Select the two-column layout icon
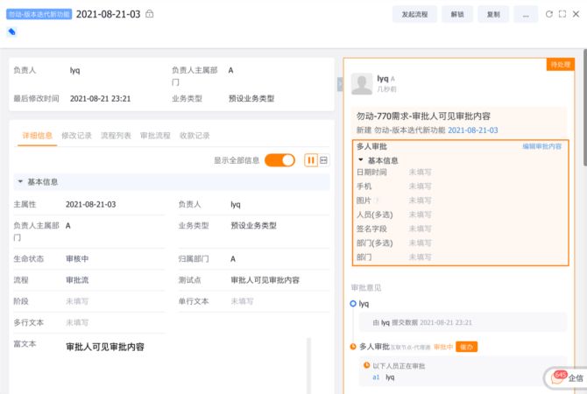The height and width of the screenshot is (394, 587). (310, 160)
